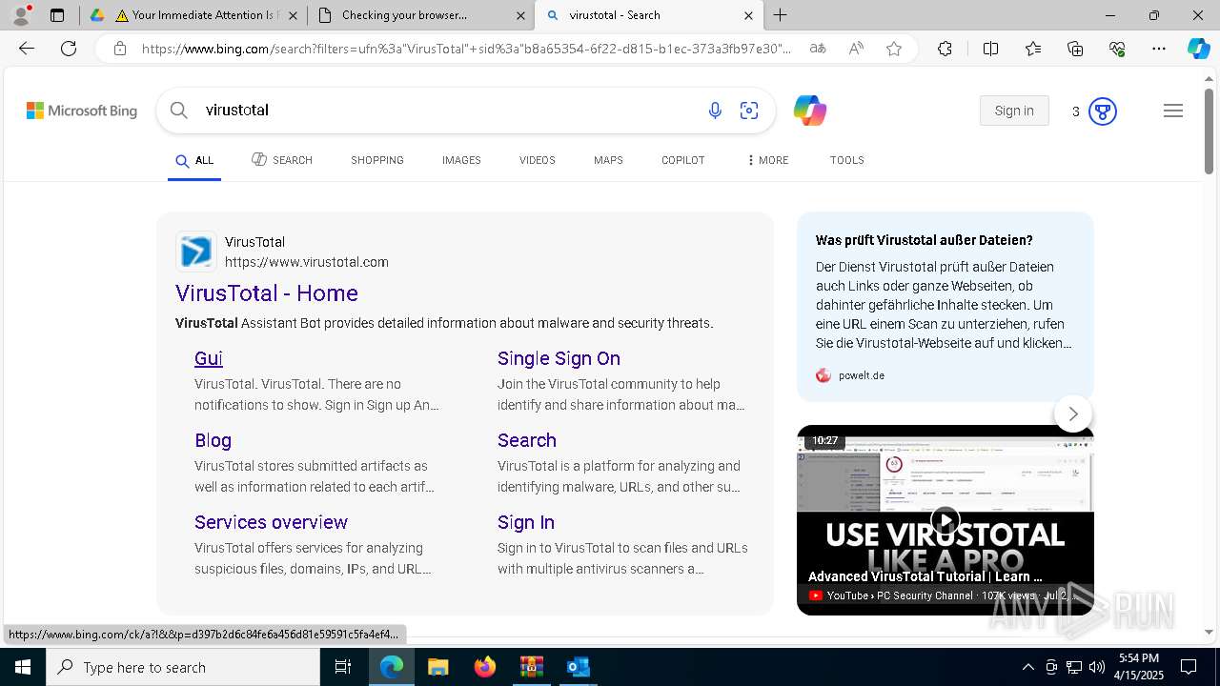Open Bing hamburger settings menu
Screen dimensions: 1220x686
click(x=1173, y=111)
